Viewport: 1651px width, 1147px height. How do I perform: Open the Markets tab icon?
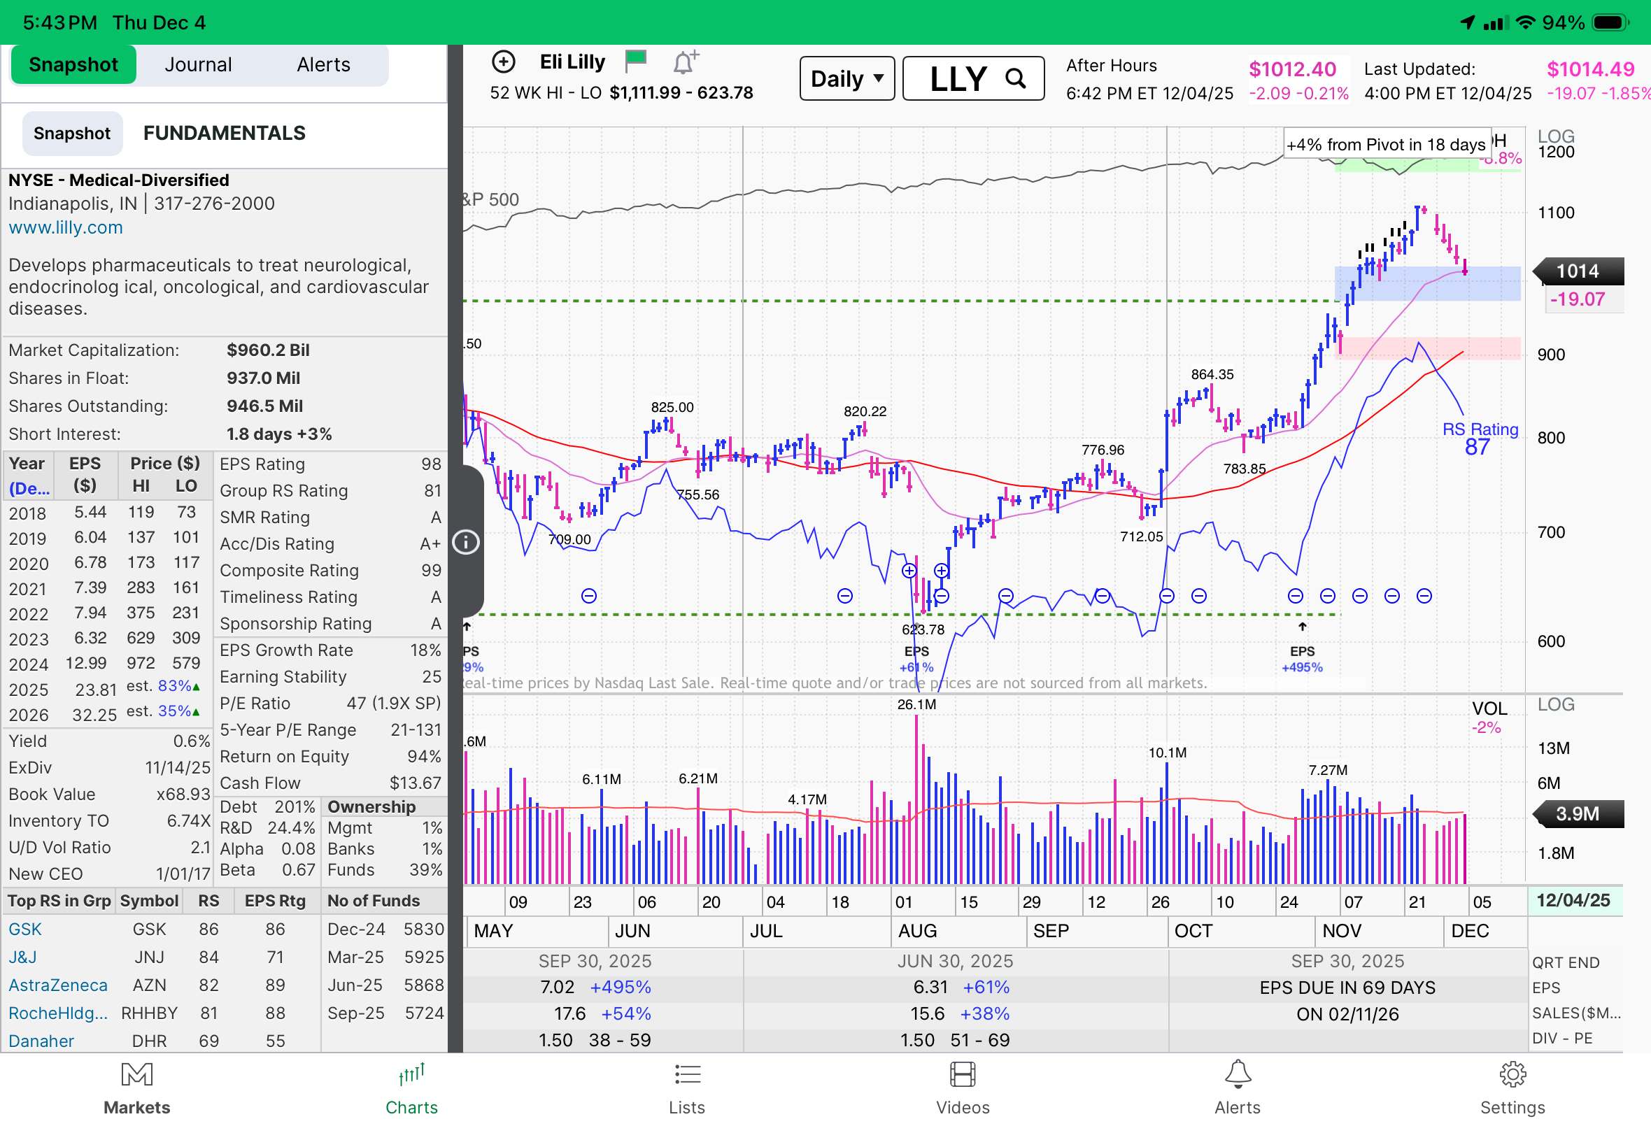pos(136,1074)
